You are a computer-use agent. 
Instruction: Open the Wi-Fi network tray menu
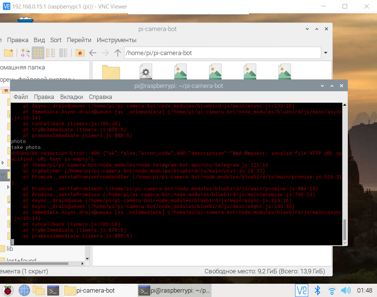click(x=332, y=290)
